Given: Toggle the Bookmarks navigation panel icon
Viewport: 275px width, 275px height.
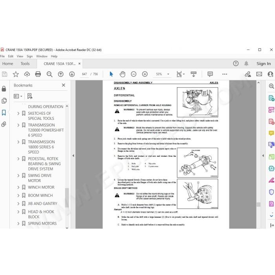Looking at the screenshot, I should [x=4, y=112].
